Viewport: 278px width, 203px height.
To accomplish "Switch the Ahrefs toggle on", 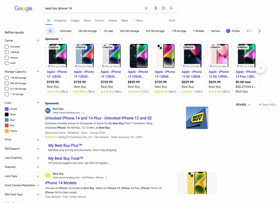I will pos(250,105).
